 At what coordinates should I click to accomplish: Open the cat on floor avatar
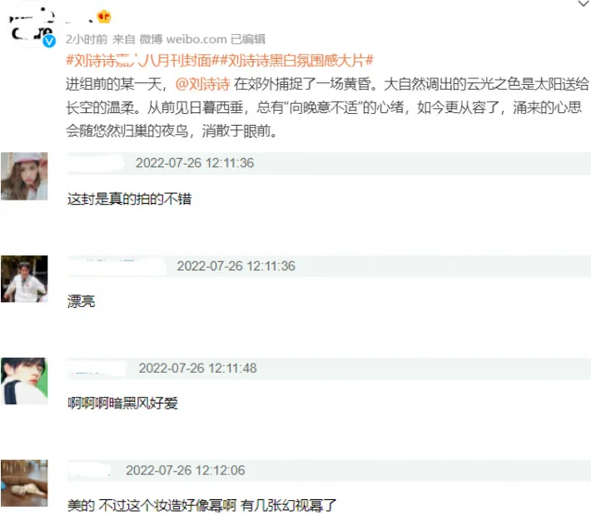point(24,483)
